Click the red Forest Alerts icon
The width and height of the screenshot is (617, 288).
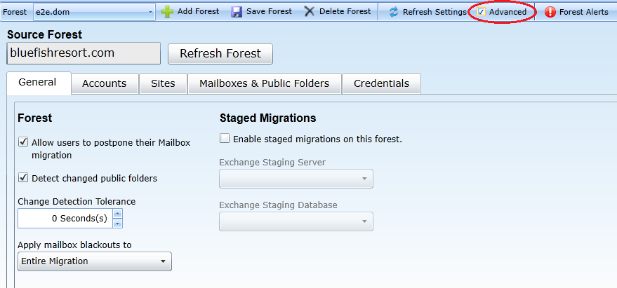click(x=550, y=12)
